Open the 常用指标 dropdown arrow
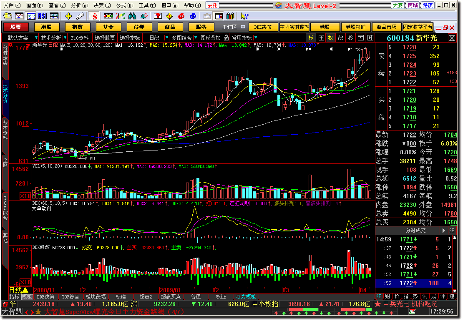Viewport: 463px width, 321px height. click(256, 38)
